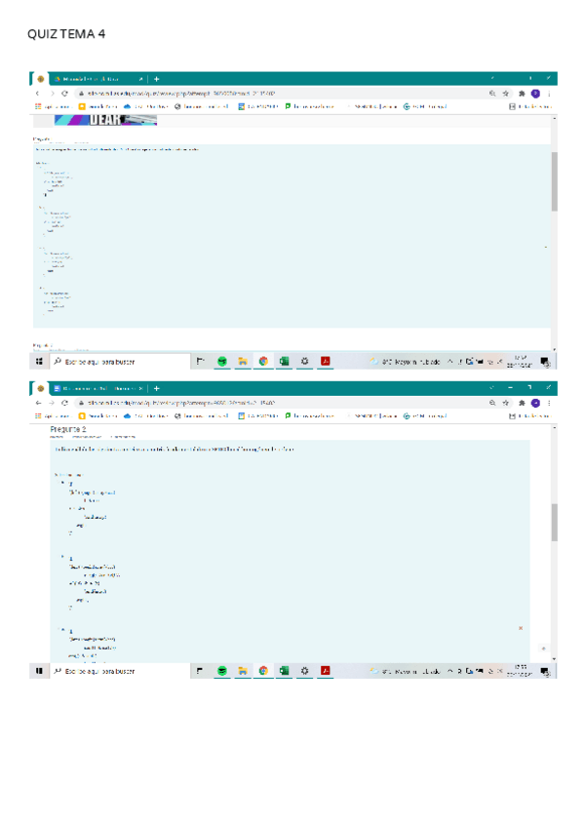The image size is (585, 827).
Task: Reload the page in the lower browser screenshot
Action: [64, 403]
